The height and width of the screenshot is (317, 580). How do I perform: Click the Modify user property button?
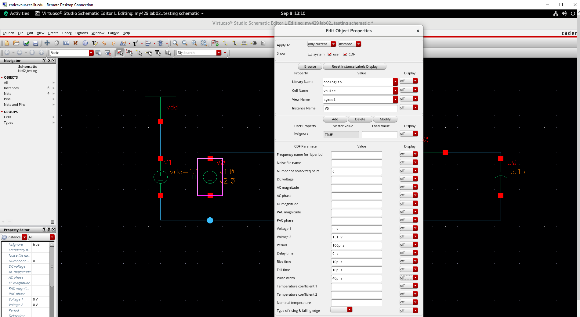coord(385,119)
